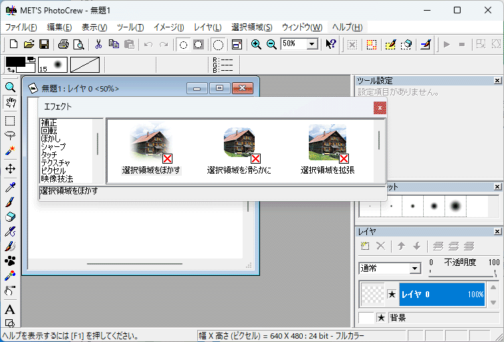Toggle the star on 背景 layer

381,318
